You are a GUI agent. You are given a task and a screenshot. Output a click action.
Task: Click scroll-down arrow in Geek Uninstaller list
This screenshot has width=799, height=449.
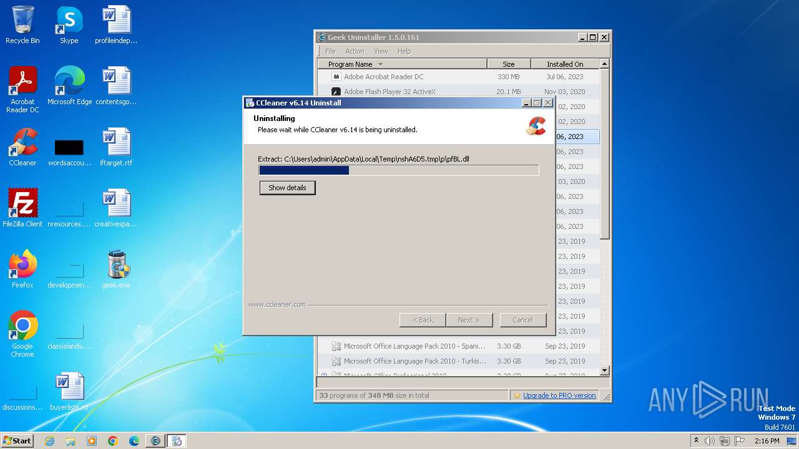[x=604, y=370]
